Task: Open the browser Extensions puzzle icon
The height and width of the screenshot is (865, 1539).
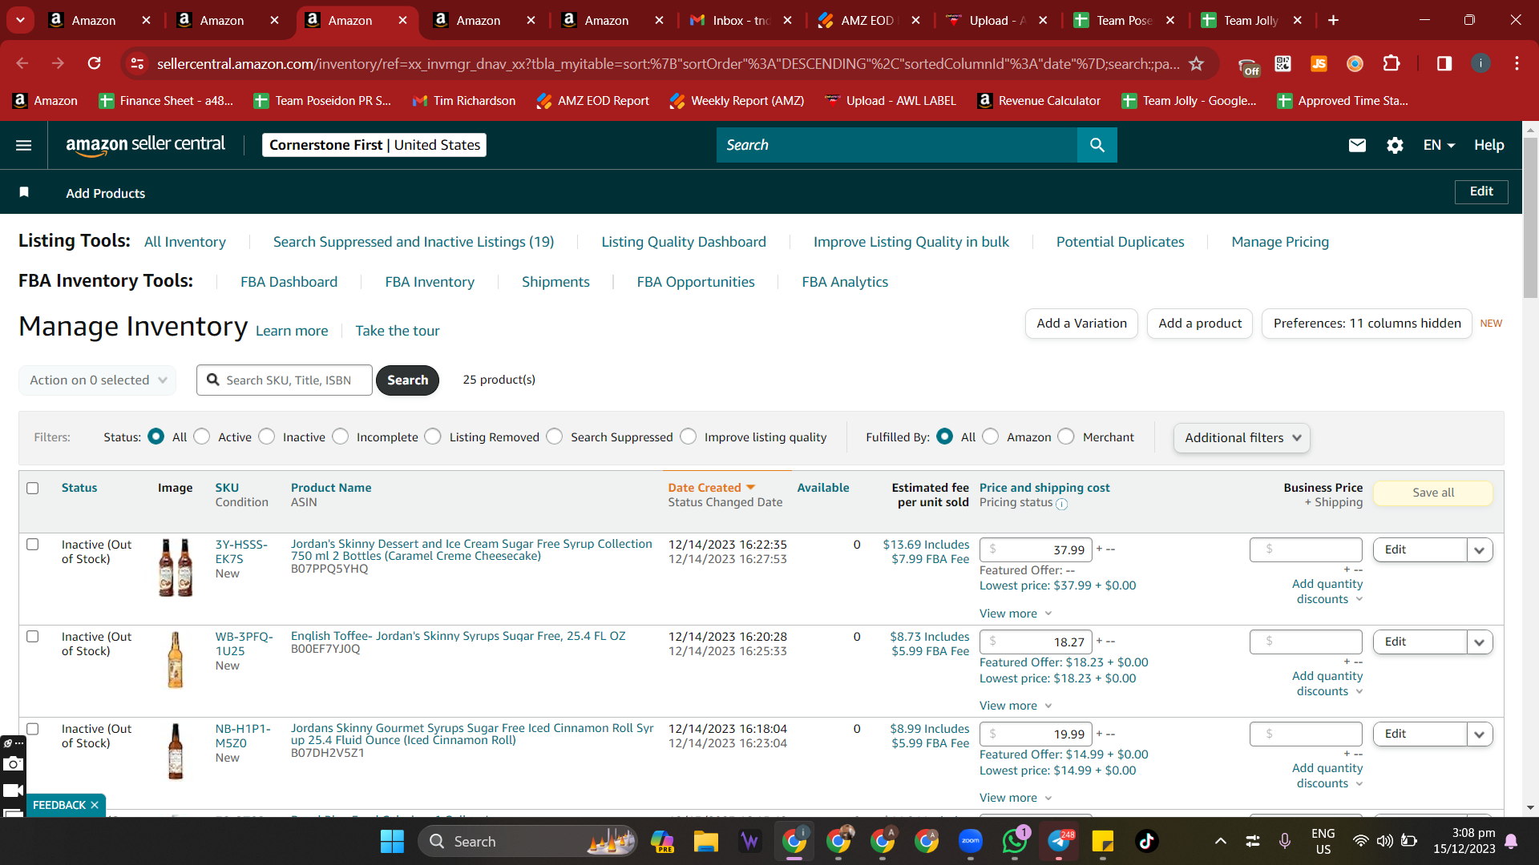Action: pyautogui.click(x=1392, y=63)
